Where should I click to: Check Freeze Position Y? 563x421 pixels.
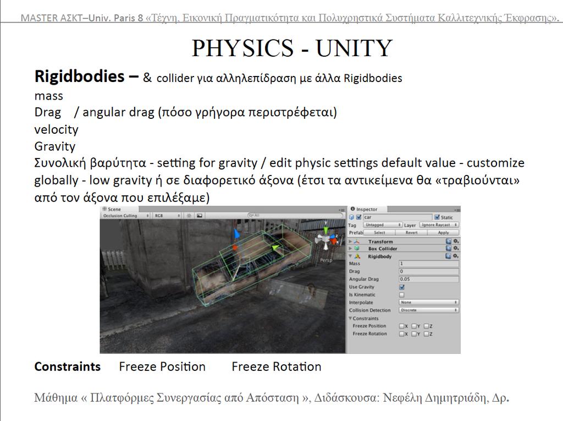coord(413,326)
